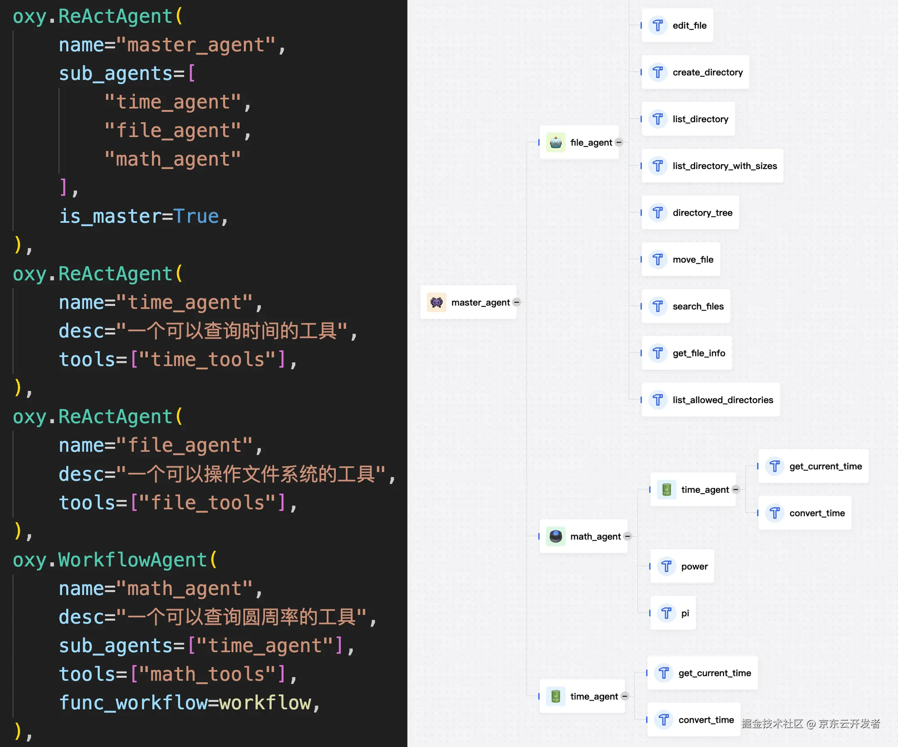
Task: Click the tool icon next to power
Action: [666, 566]
